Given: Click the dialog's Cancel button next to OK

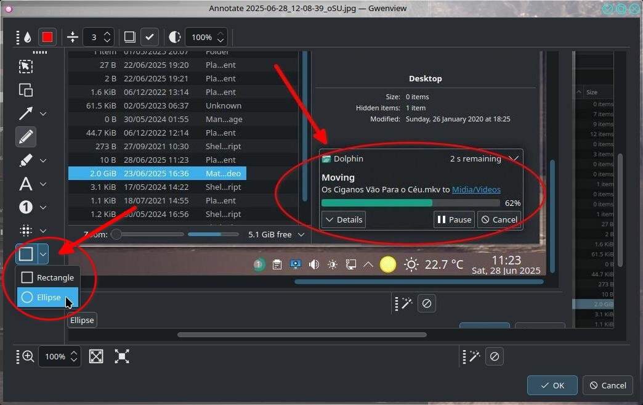Looking at the screenshot, I should coord(608,385).
